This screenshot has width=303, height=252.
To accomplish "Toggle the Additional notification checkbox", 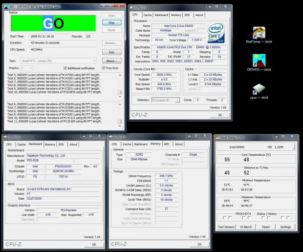I will tap(65, 68).
